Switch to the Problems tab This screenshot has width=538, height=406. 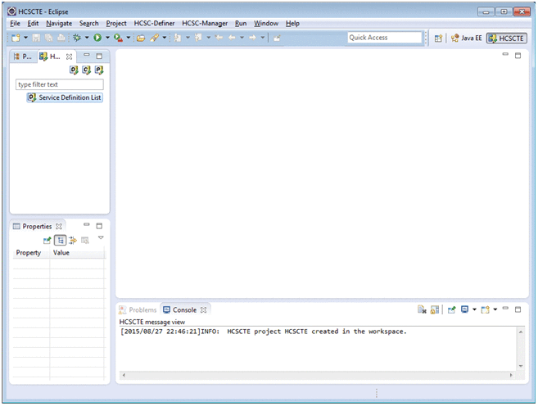137,310
